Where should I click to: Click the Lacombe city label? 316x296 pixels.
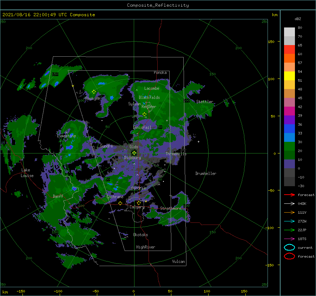pyautogui.click(x=152, y=88)
